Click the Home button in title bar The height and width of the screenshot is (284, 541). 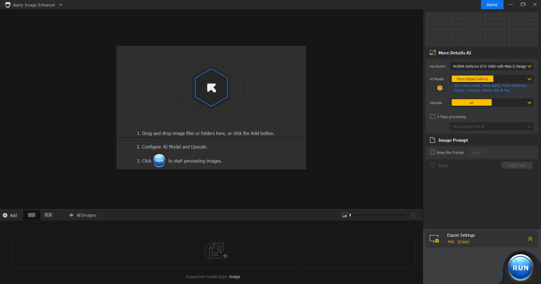pyautogui.click(x=492, y=5)
